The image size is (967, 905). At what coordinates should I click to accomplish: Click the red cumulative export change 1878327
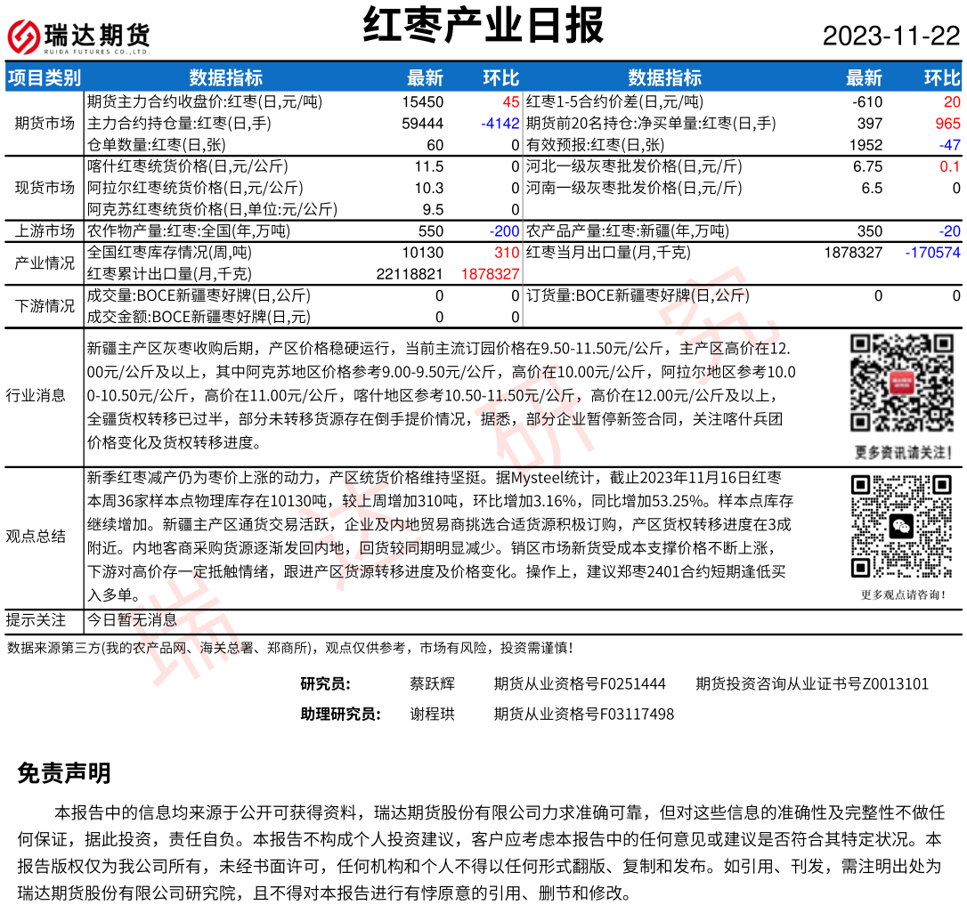[x=490, y=274]
